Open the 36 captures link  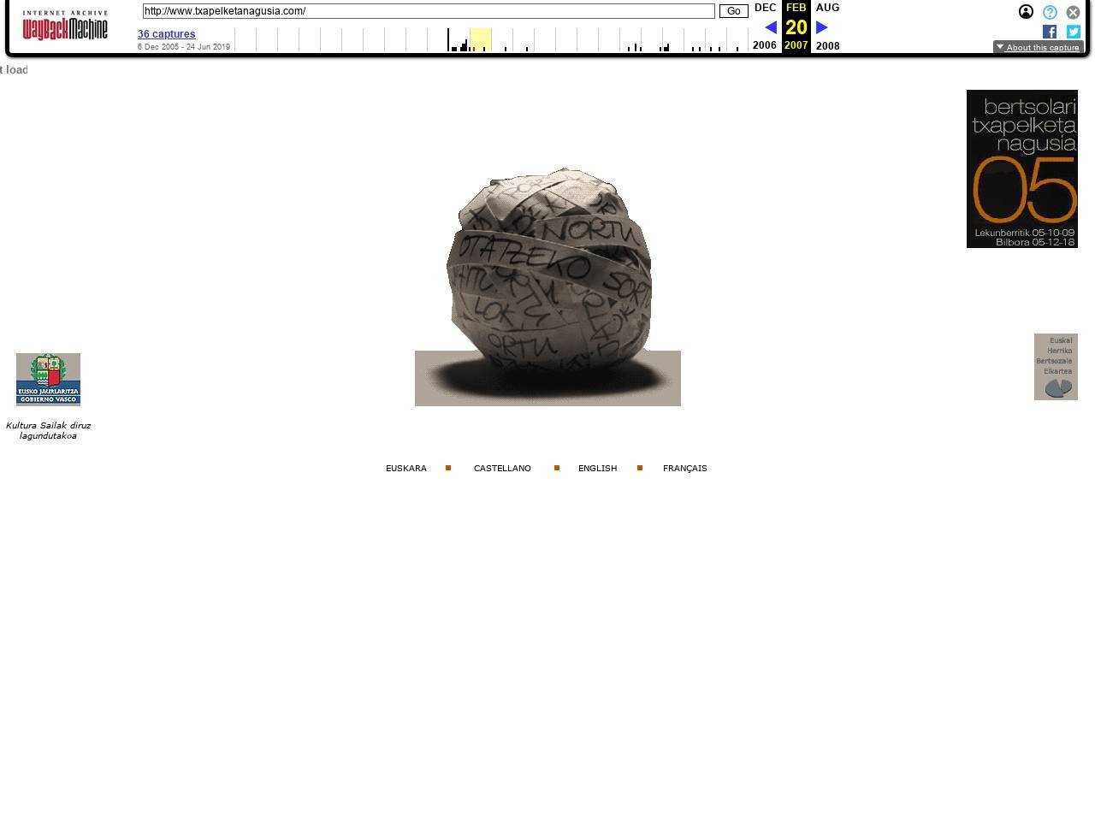pyautogui.click(x=166, y=34)
